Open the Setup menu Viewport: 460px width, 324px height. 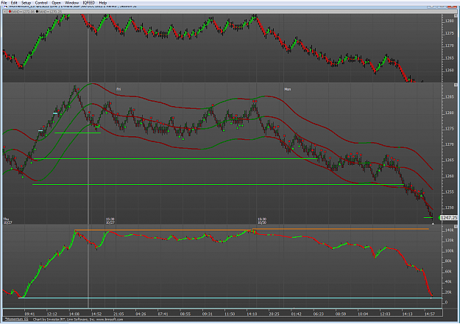point(26,3)
